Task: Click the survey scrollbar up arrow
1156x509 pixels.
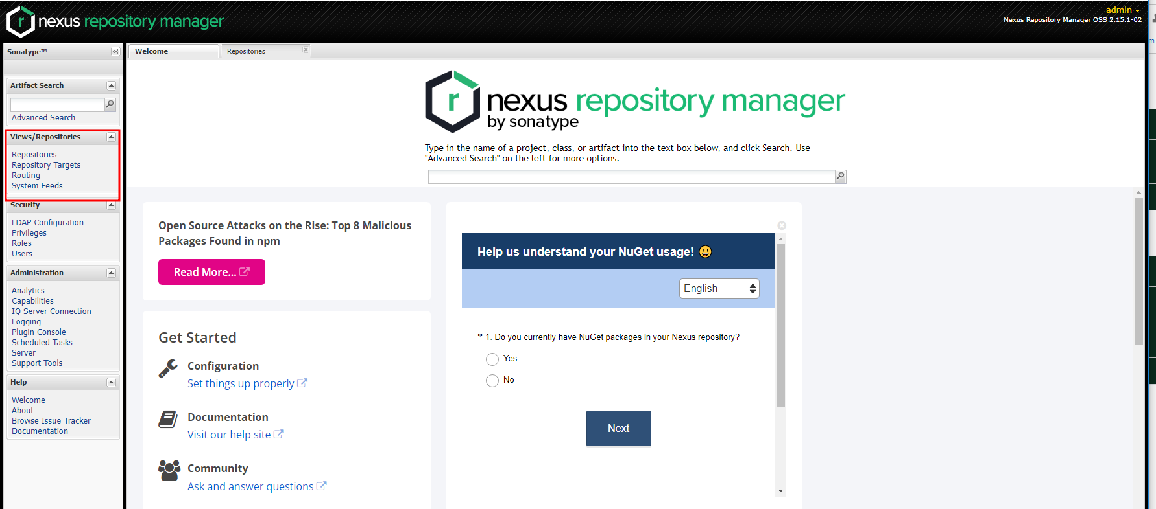Action: click(780, 239)
